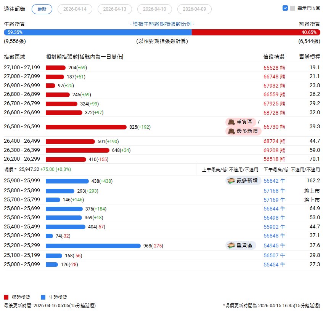Click the value 825(+192)

(x=140, y=127)
